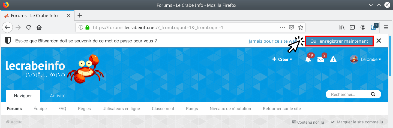Switch to the Activité tab
The image size is (393, 128).
coord(58,96)
